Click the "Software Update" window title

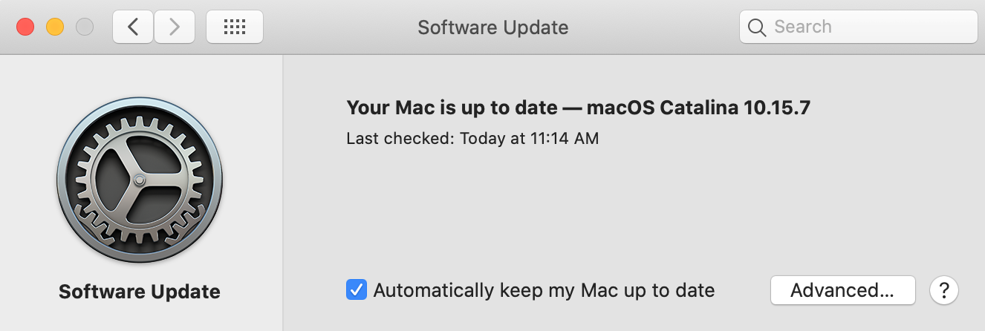pyautogui.click(x=492, y=27)
